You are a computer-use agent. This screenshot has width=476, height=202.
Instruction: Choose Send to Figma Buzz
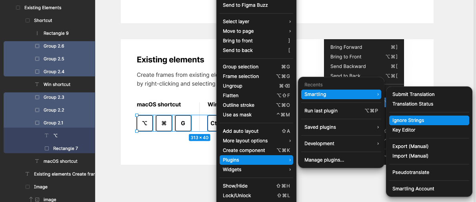tap(256, 5)
